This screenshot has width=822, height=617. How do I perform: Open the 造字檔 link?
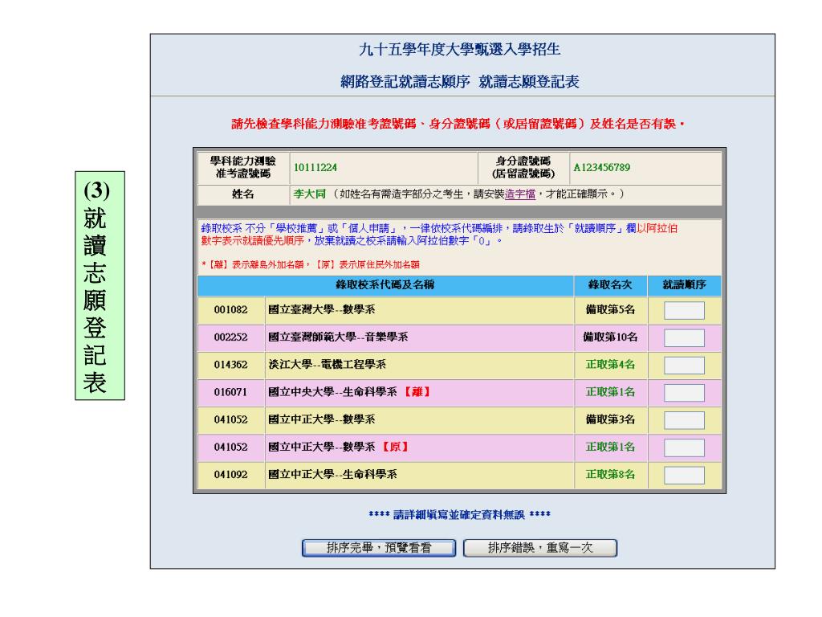pyautogui.click(x=520, y=194)
